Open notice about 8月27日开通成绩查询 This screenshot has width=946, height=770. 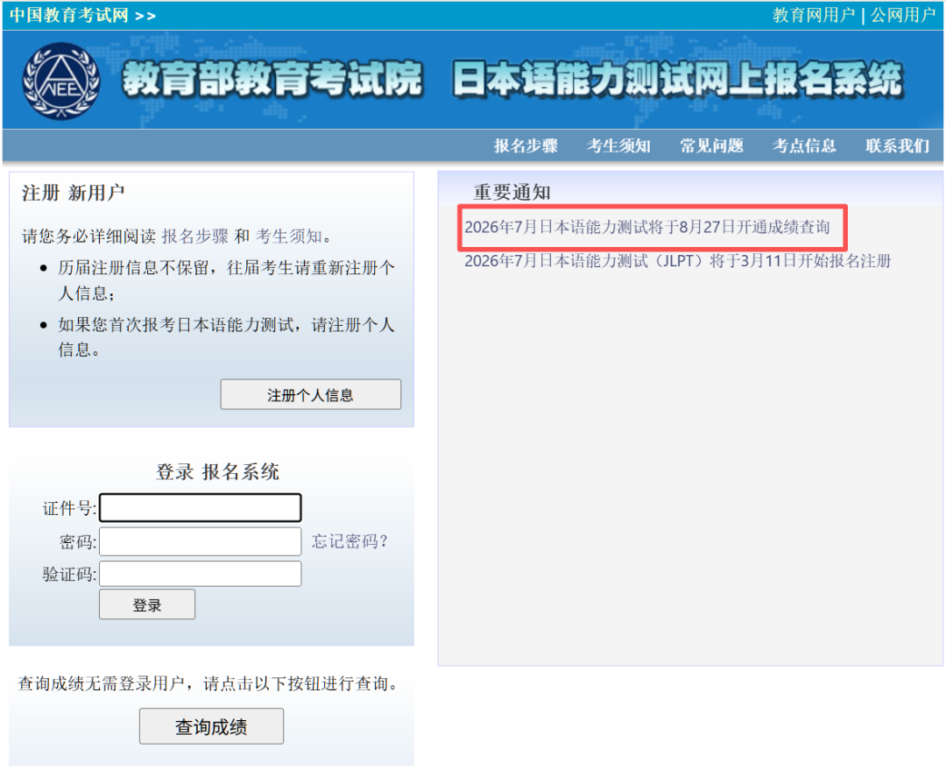click(x=646, y=227)
